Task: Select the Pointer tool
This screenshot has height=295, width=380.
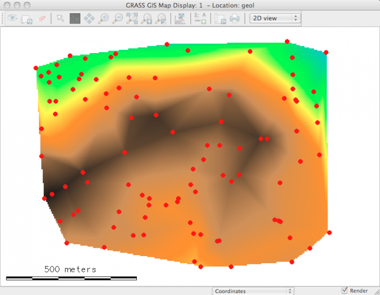Action: tap(60, 19)
